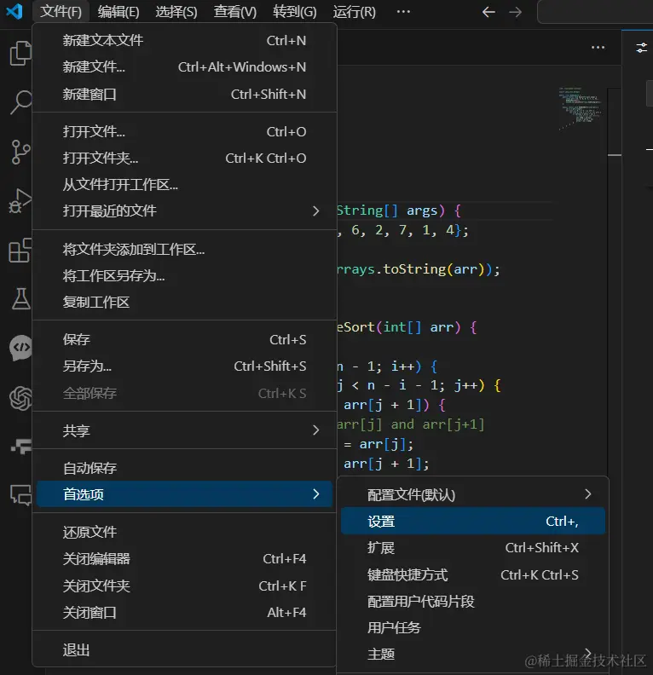Expand the 共享 submenu
Image resolution: width=653 pixels, height=675 pixels.
point(184,430)
